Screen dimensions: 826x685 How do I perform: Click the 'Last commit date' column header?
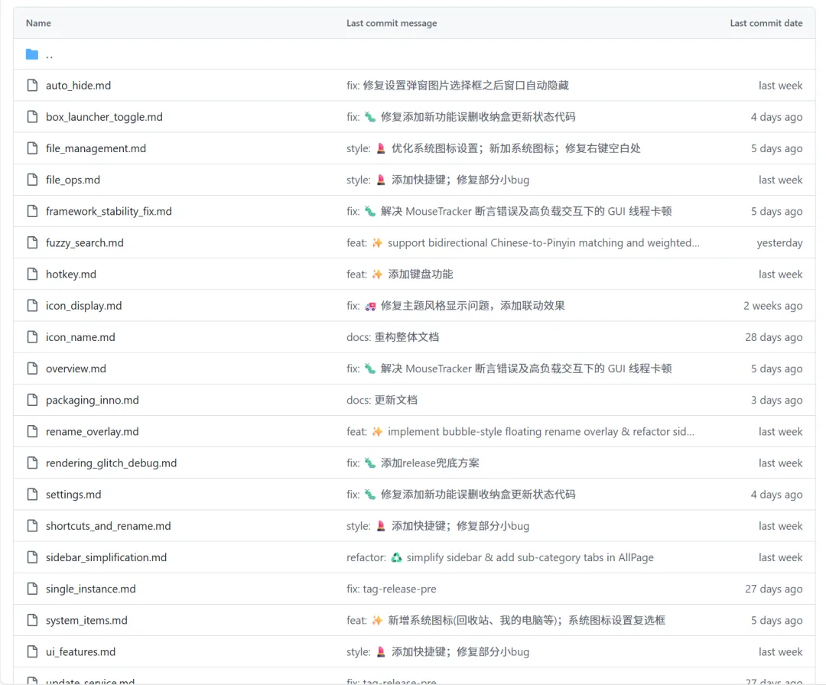point(766,23)
